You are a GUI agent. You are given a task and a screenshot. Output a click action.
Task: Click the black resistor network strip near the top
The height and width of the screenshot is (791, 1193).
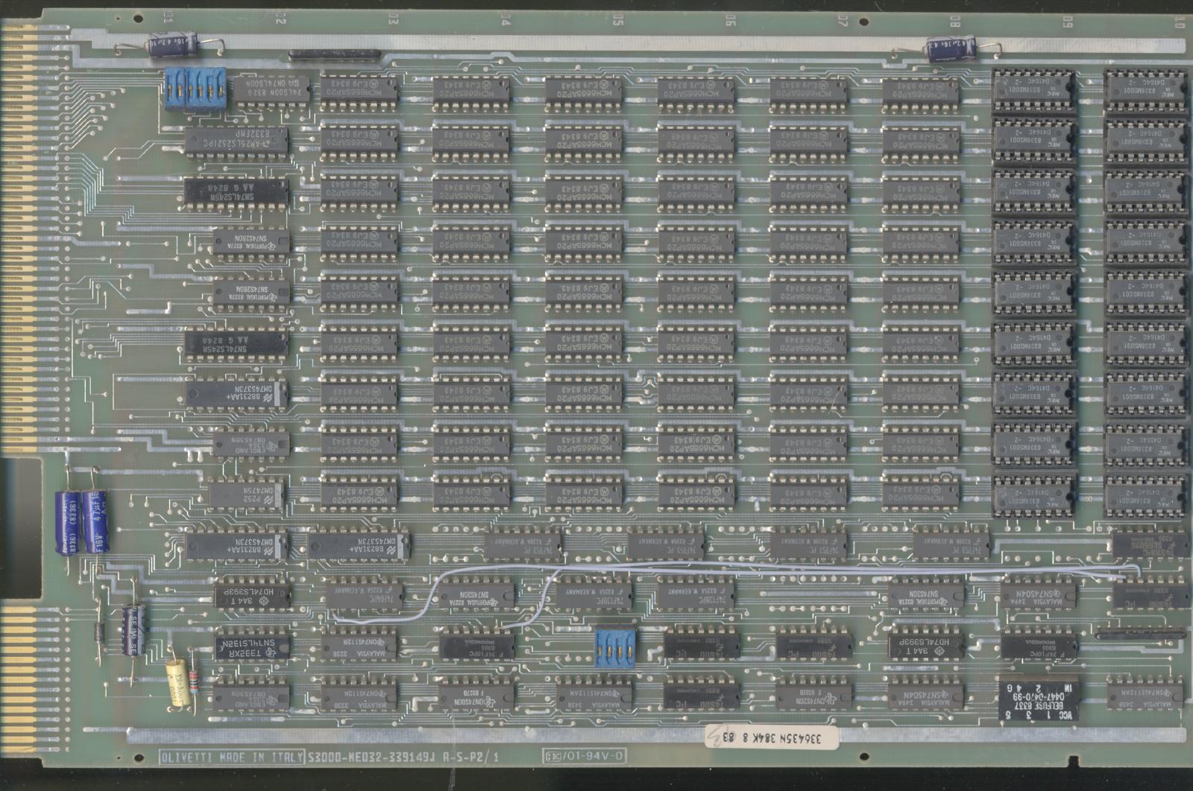tap(335, 54)
